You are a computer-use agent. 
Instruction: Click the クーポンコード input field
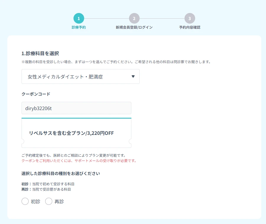[76, 108]
